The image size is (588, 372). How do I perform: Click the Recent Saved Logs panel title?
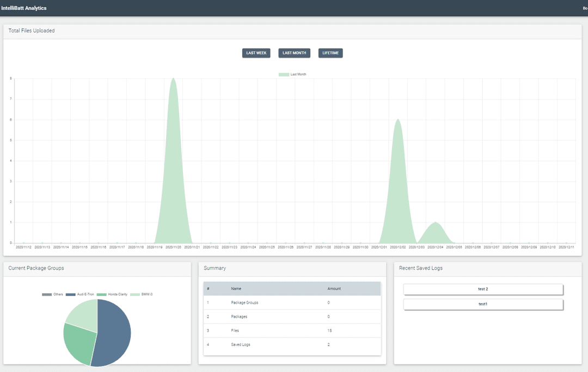point(421,268)
